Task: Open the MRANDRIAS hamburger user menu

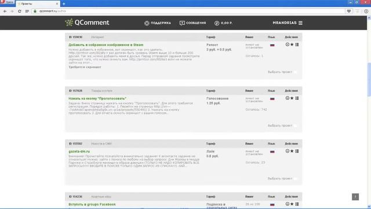Action: click(x=288, y=23)
